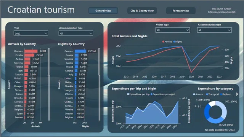Open the Year dropdown showing 2022

31,33
